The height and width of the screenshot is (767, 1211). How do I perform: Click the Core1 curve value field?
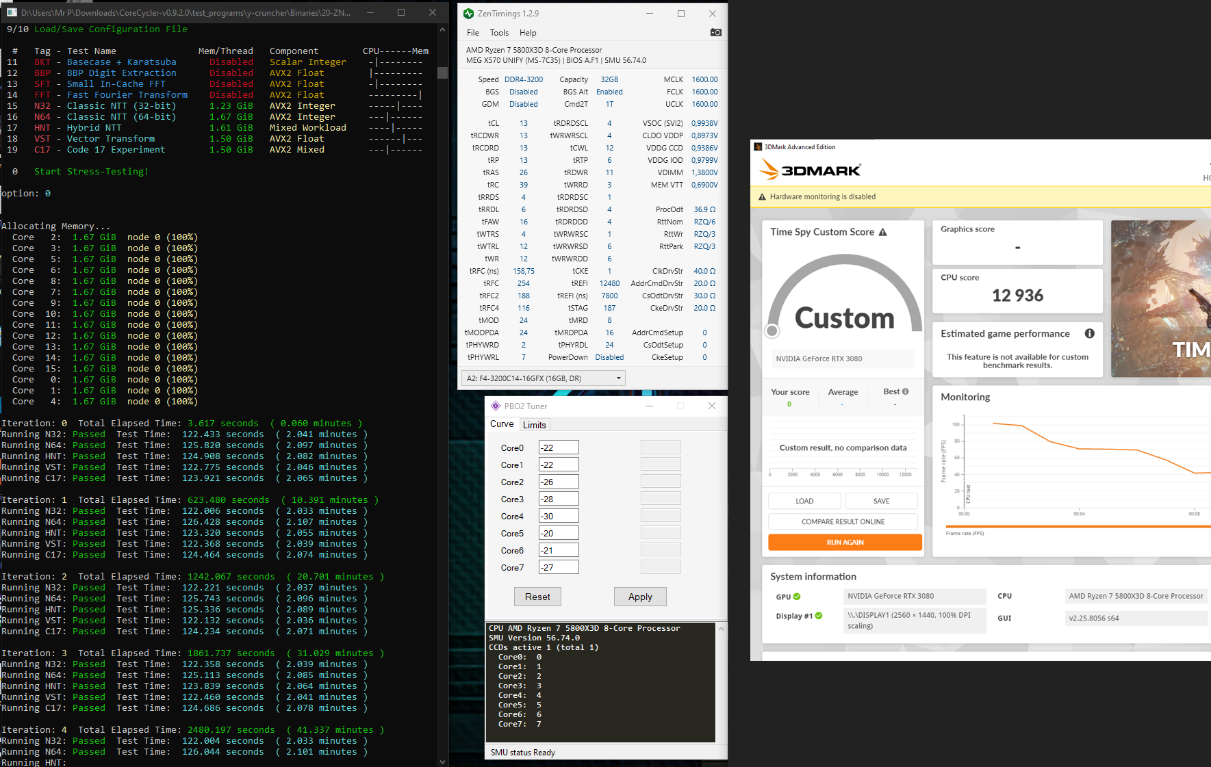point(559,465)
